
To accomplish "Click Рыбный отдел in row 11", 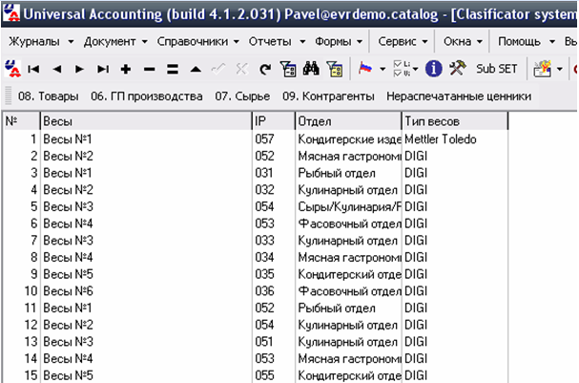I will click(x=337, y=308).
